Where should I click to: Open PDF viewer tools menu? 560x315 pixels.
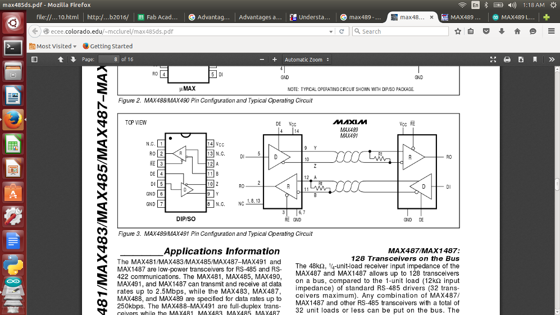point(552,60)
